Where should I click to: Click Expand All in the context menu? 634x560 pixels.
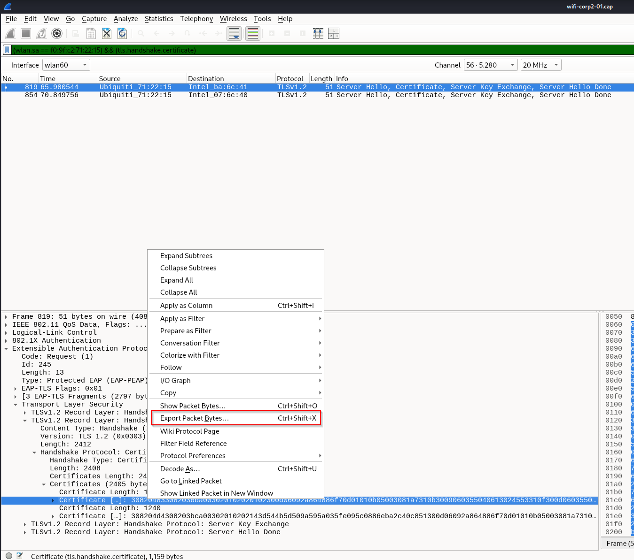[176, 280]
